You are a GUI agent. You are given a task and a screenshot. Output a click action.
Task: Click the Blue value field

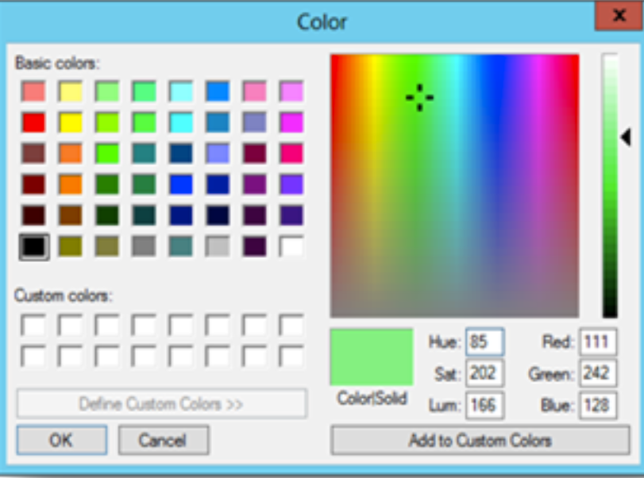pos(598,405)
